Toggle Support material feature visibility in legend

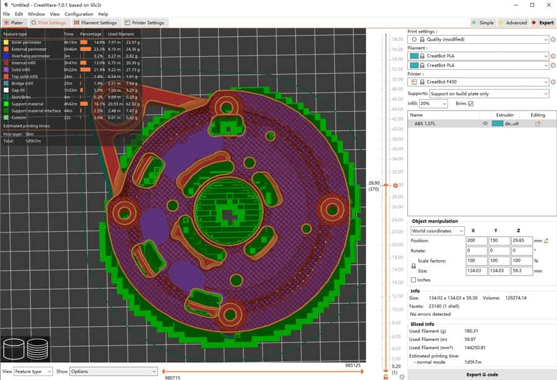tap(6, 104)
